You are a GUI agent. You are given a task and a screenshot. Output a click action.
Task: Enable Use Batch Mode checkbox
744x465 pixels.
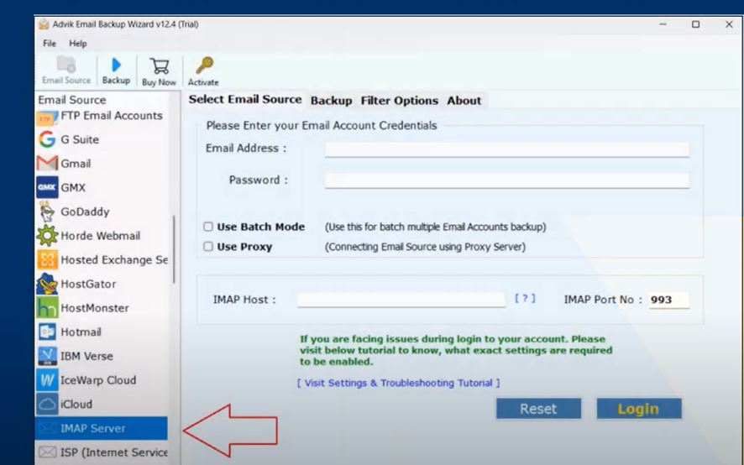tap(207, 227)
